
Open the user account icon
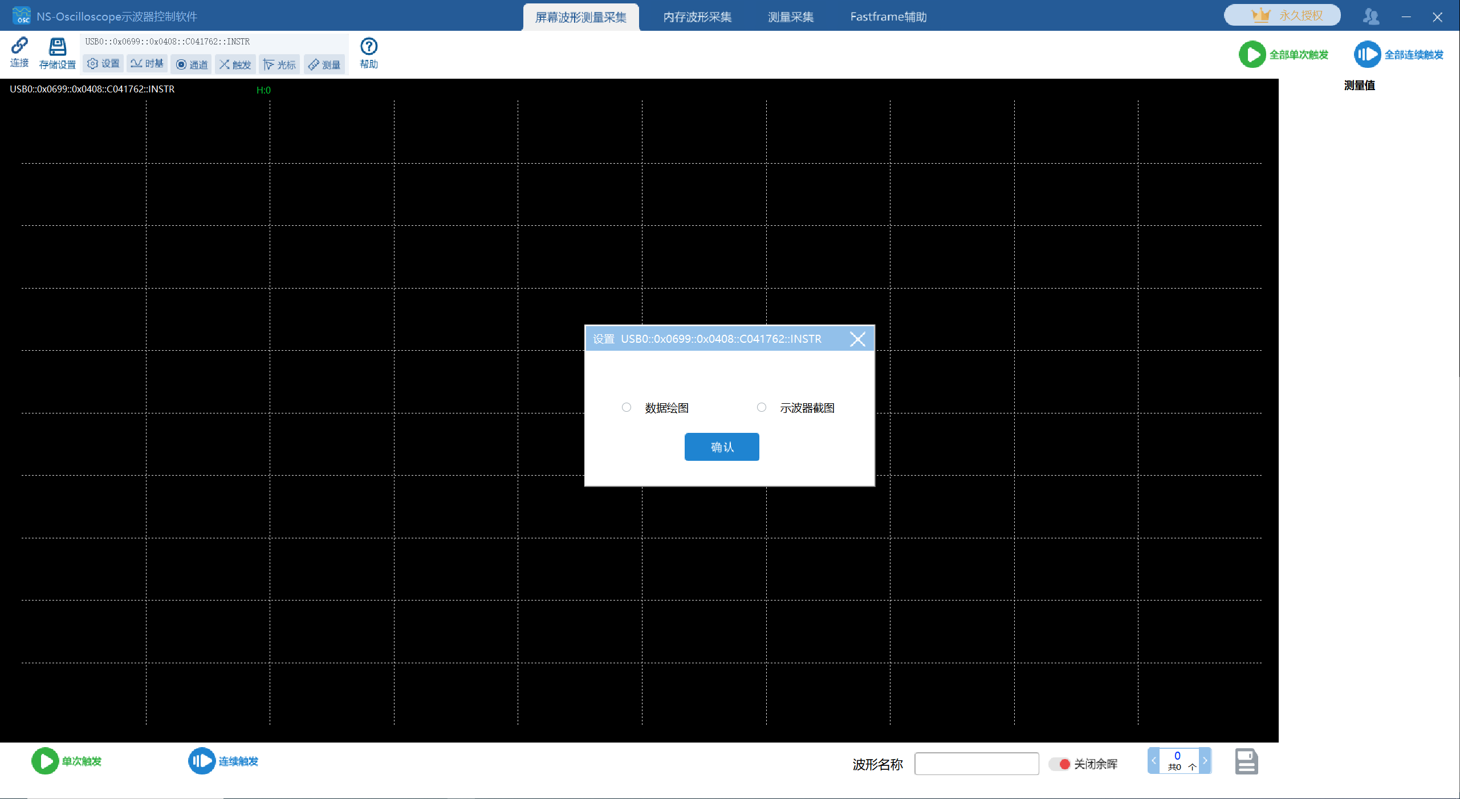coord(1371,17)
